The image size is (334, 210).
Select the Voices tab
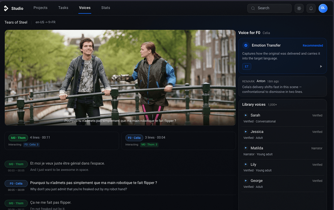pyautogui.click(x=85, y=8)
